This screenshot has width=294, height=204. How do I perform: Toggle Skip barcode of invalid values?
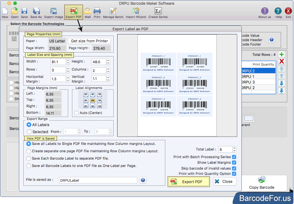pyautogui.click(x=234, y=168)
